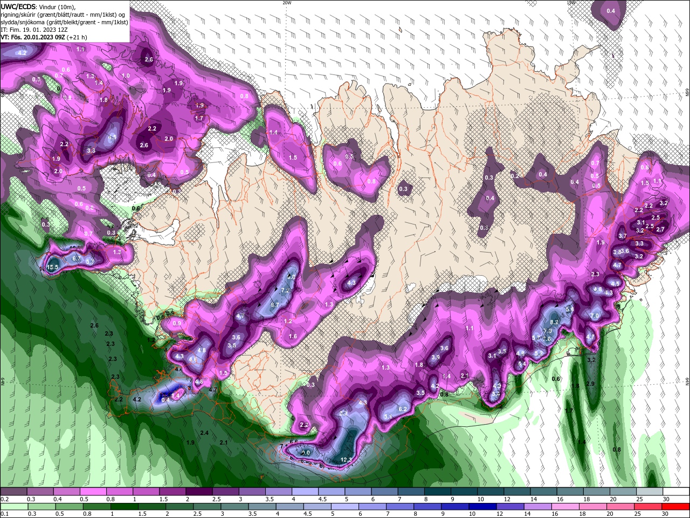Click the navy blue 10–12 swatch, lower legend

coord(483,507)
